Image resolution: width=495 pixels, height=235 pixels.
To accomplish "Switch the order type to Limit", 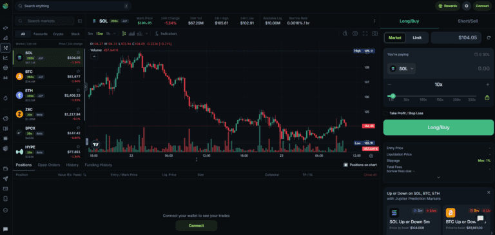I will coord(417,37).
